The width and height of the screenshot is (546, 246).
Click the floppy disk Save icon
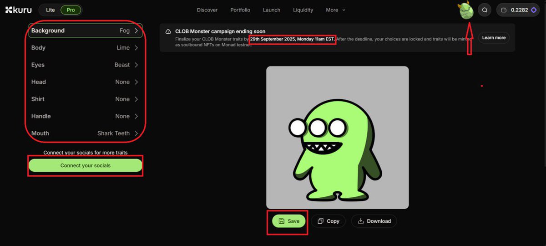point(282,221)
